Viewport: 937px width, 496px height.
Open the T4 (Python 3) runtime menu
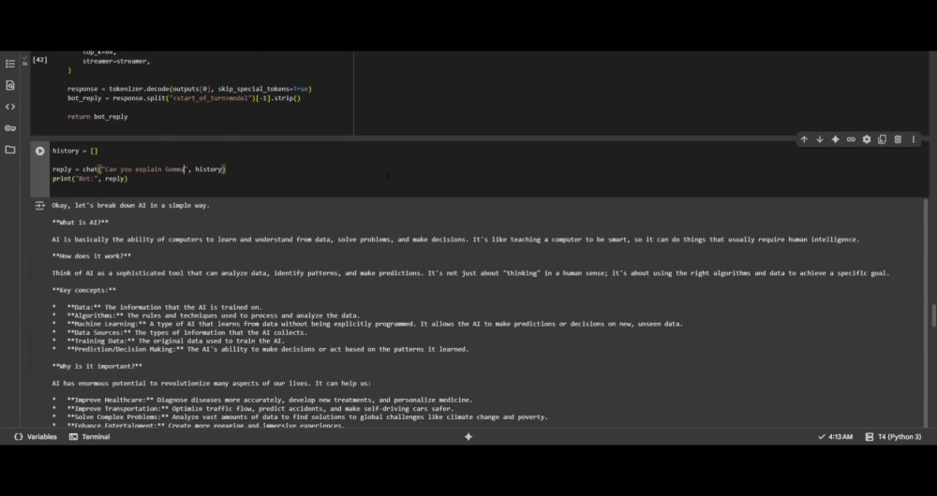tap(893, 437)
